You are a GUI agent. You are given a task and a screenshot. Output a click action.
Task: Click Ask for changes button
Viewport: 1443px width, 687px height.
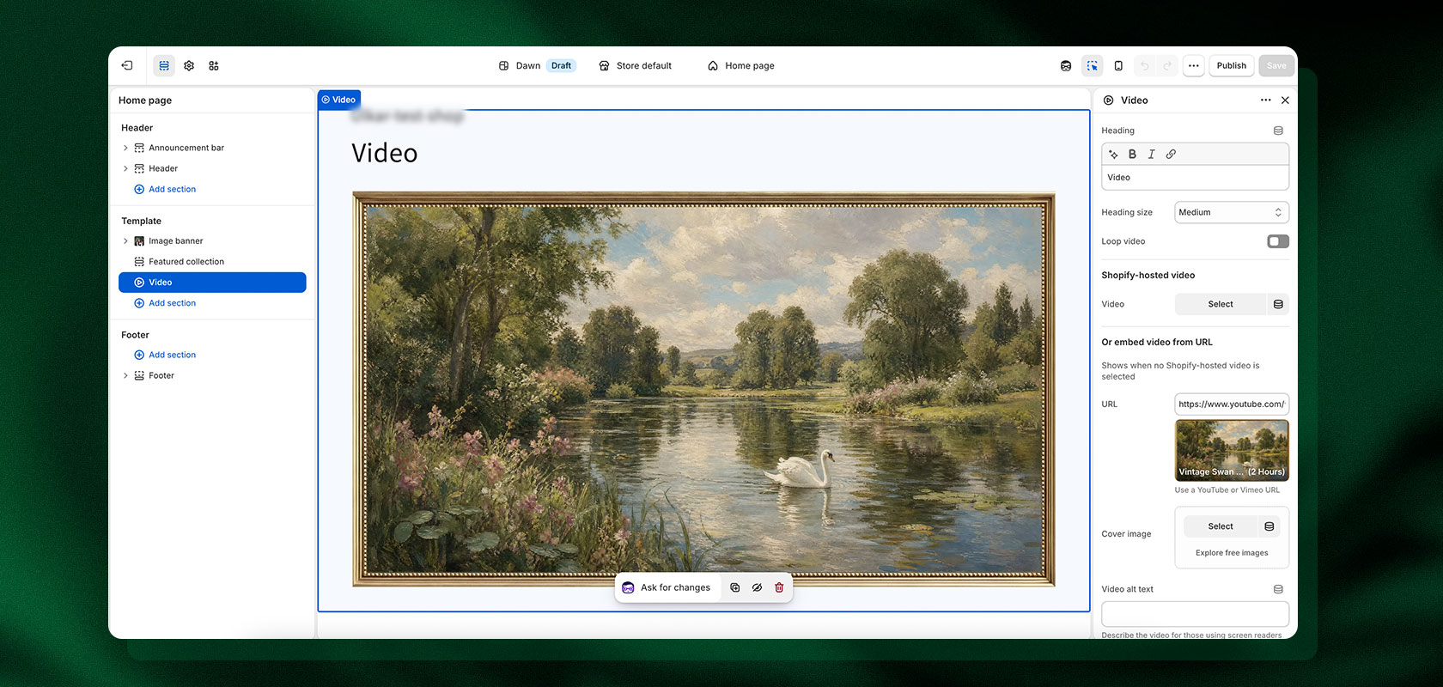point(667,587)
